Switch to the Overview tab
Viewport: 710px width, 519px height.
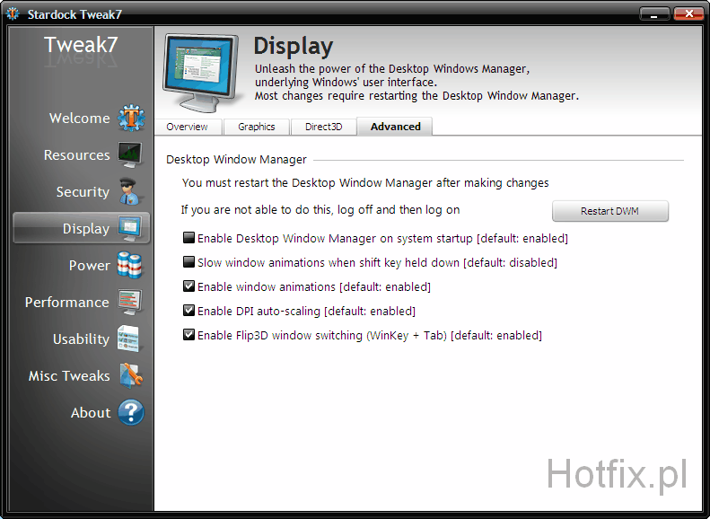pyautogui.click(x=187, y=127)
